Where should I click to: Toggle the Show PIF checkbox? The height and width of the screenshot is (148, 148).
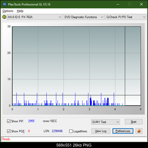pos(9,121)
